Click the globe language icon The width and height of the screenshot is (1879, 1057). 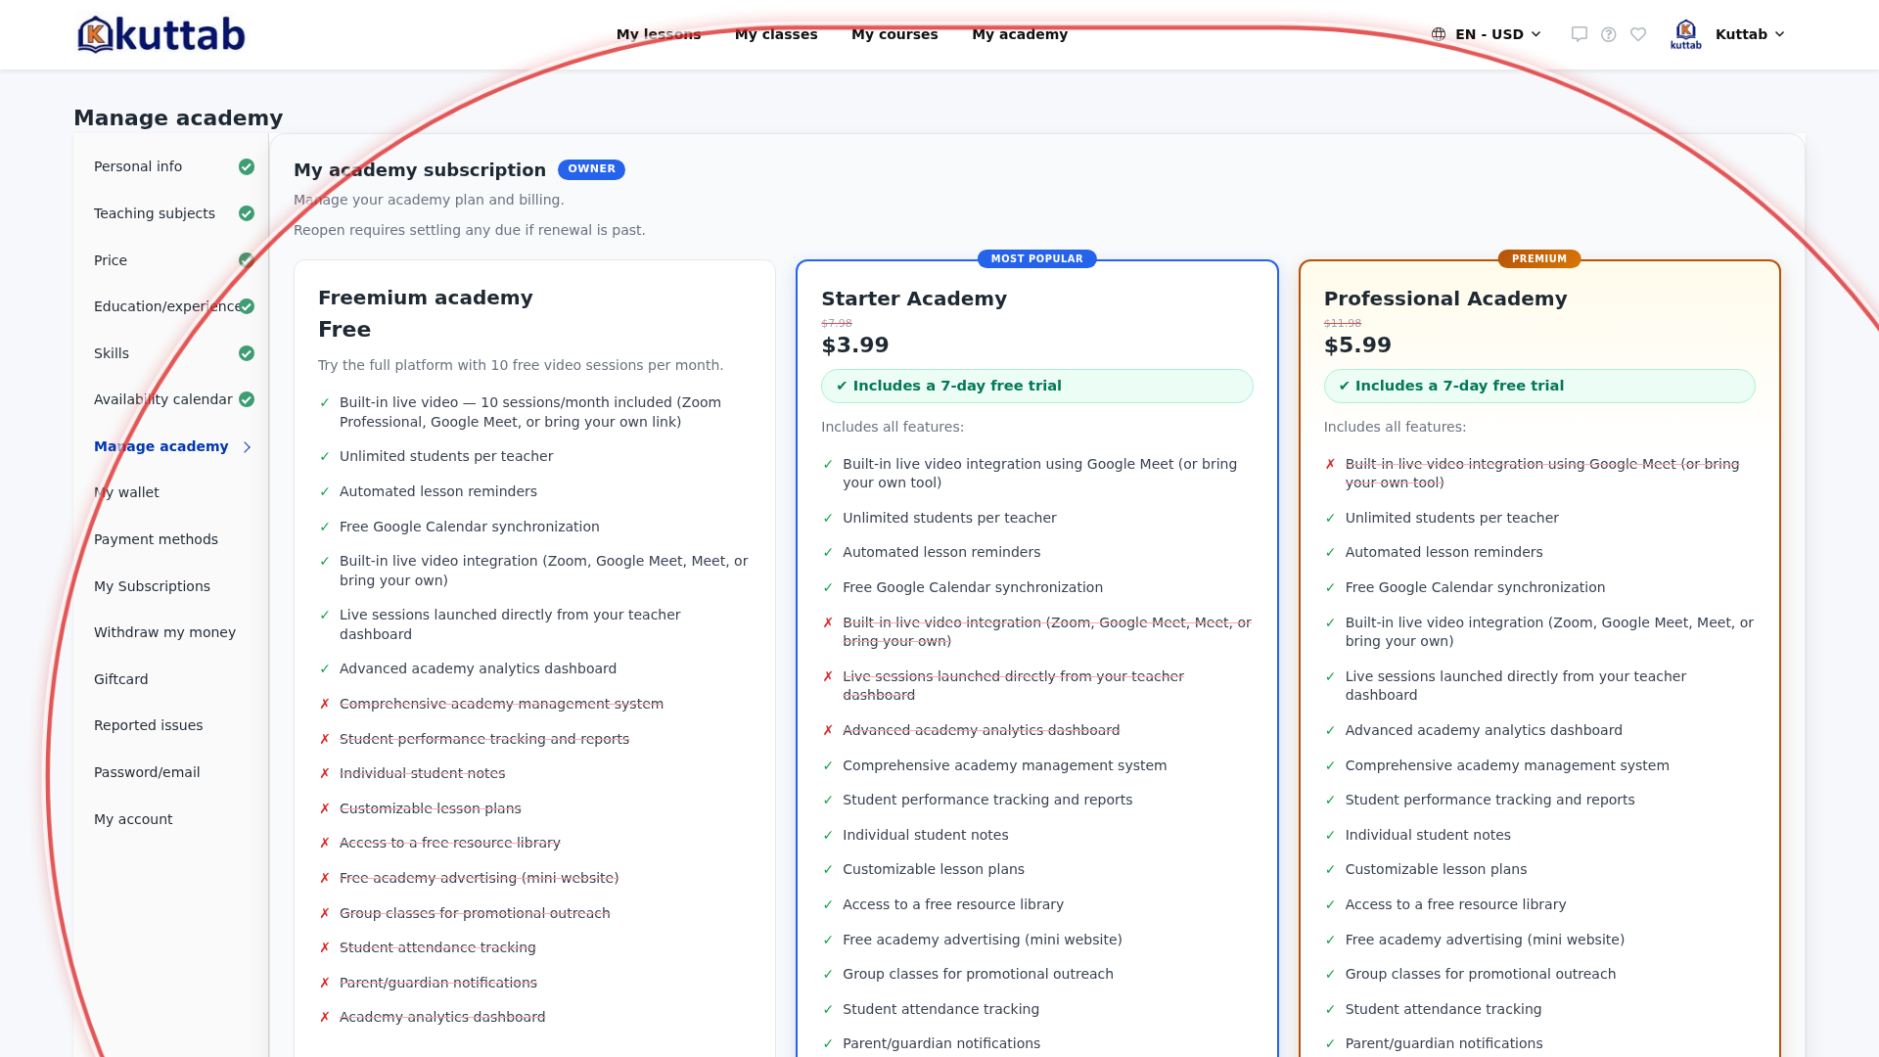(x=1439, y=34)
